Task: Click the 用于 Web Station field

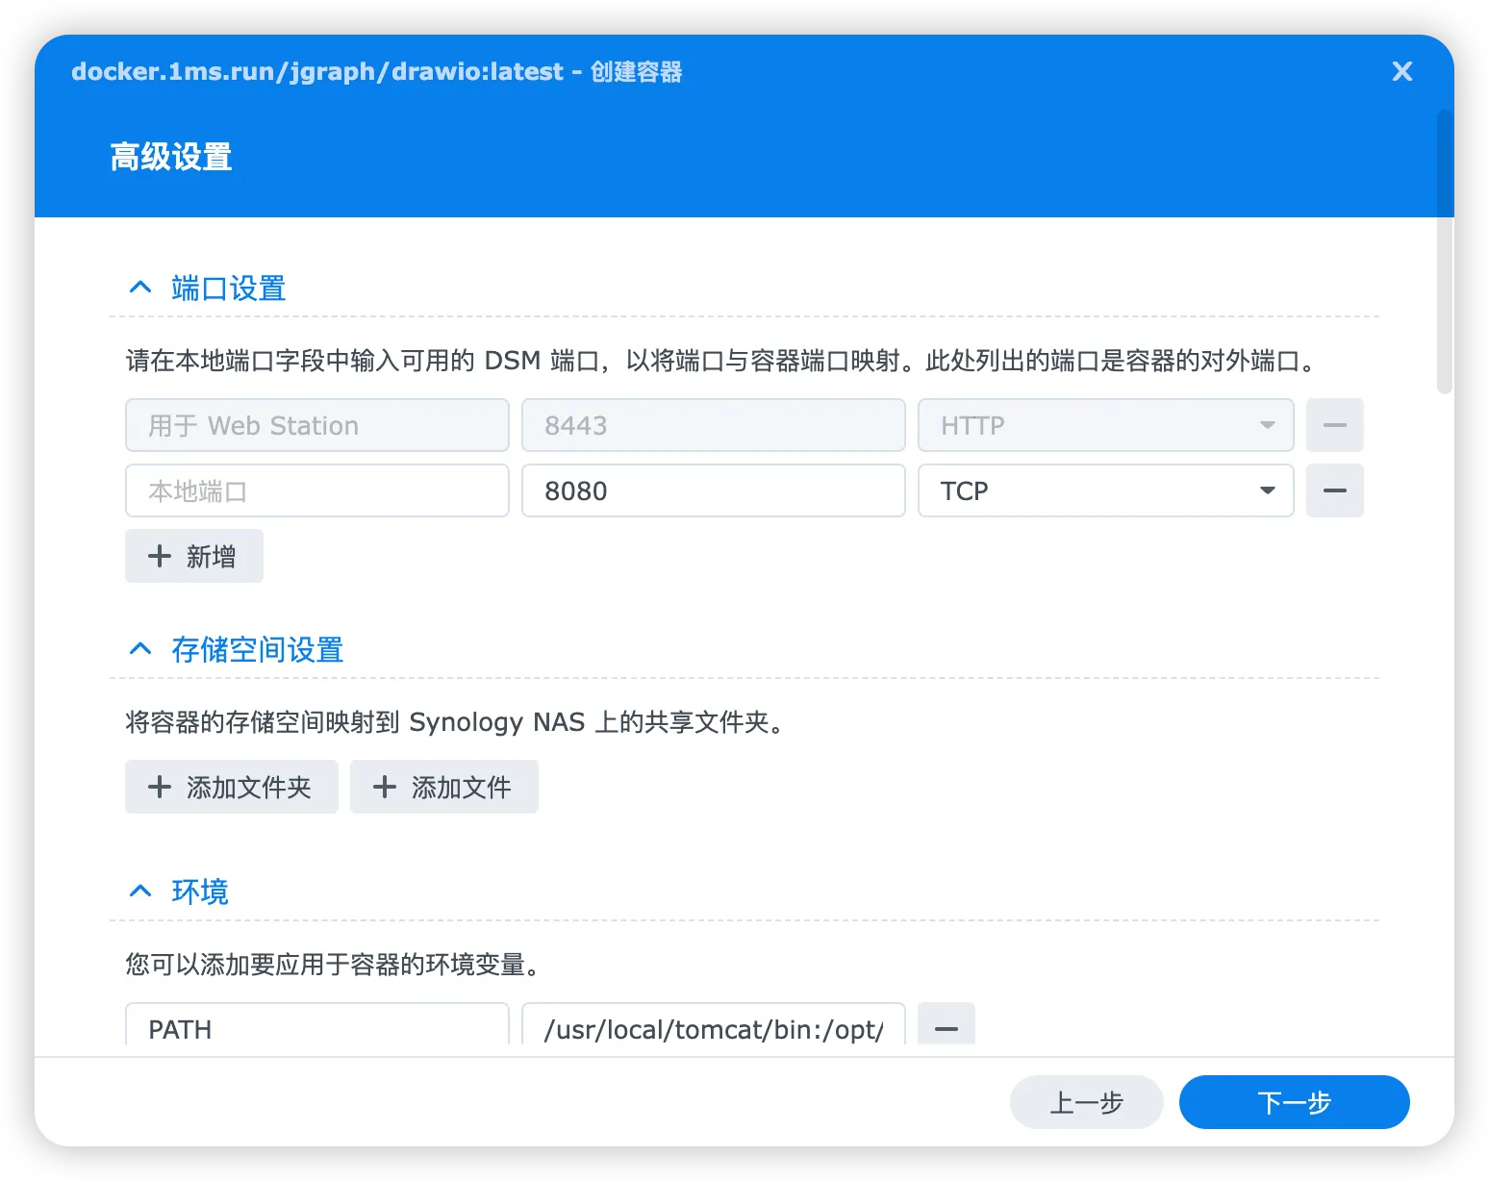Action: [x=317, y=425]
